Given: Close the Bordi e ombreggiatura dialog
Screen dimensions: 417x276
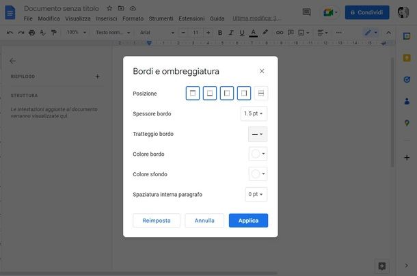Looking at the screenshot, I should click(x=262, y=71).
